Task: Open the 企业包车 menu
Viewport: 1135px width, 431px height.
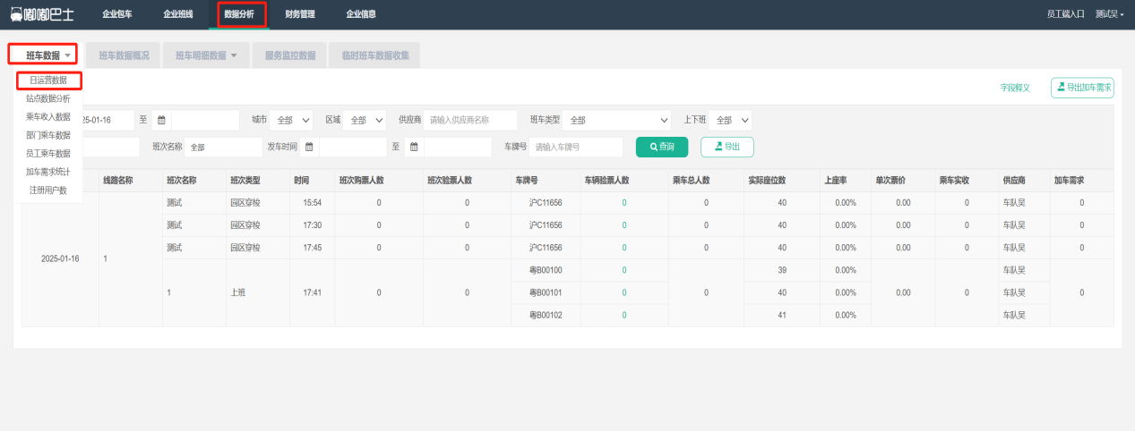Action: point(116,14)
